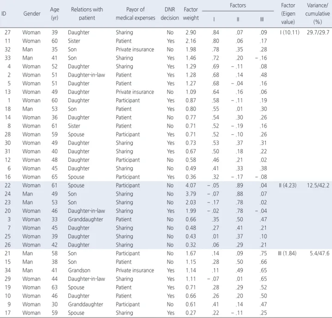
Task: Select 'Private insurance' in ID 34 row
Action: click(x=135, y=270)
